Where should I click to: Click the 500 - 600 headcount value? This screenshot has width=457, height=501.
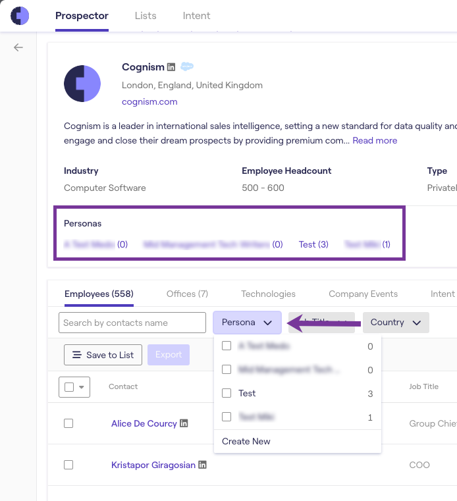click(263, 188)
